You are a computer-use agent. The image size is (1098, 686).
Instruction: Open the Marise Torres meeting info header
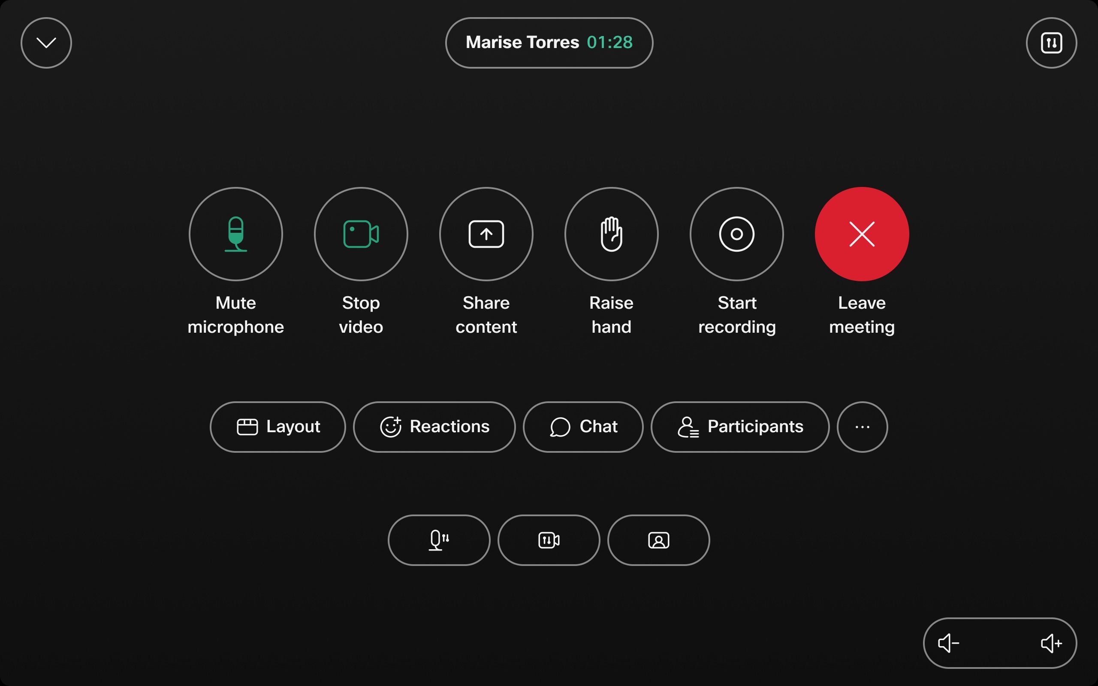[549, 42]
